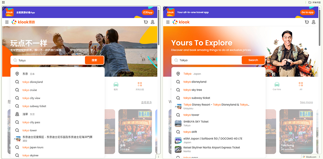Screen dimensions: 323x159
Task: Open 东京迪士尼度假区 ticket suggestion
Action: (x=57, y=139)
